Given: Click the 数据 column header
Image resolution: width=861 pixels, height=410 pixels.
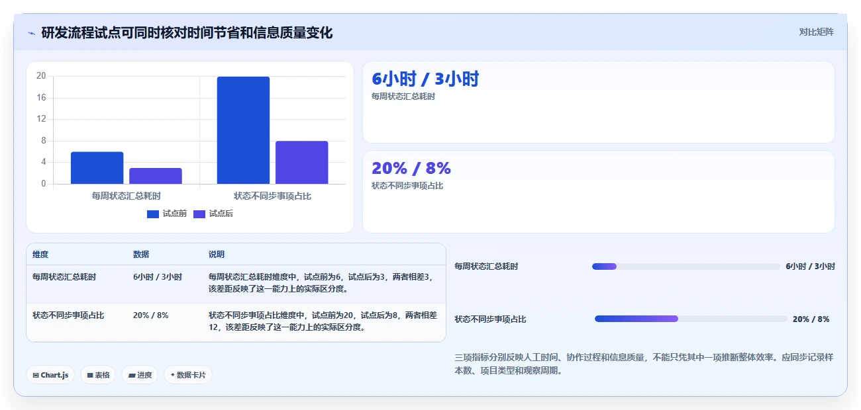Looking at the screenshot, I should click(x=141, y=255).
